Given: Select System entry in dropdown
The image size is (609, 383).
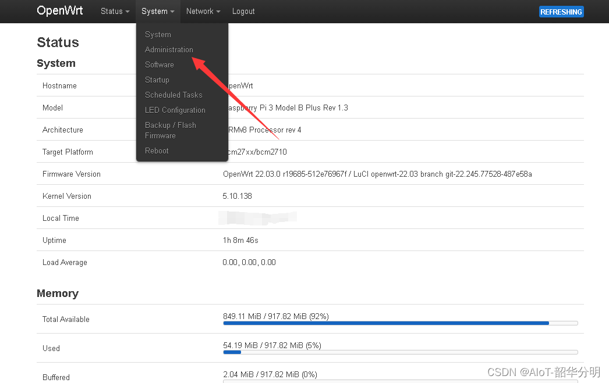Looking at the screenshot, I should (x=158, y=34).
